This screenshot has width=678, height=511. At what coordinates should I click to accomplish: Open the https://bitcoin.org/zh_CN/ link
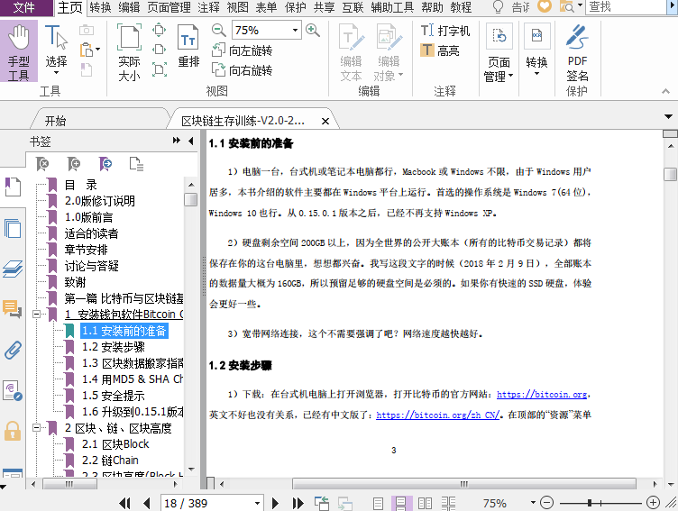pyautogui.click(x=438, y=415)
